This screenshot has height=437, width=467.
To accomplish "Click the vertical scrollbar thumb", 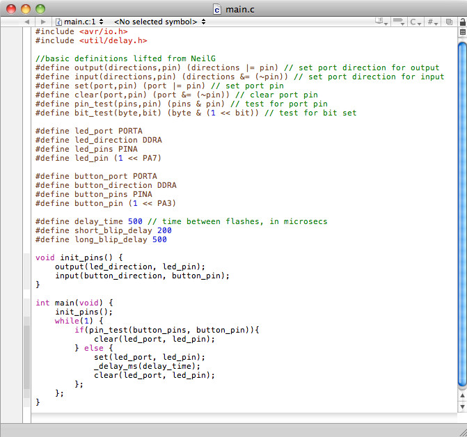I will [x=462, y=214].
